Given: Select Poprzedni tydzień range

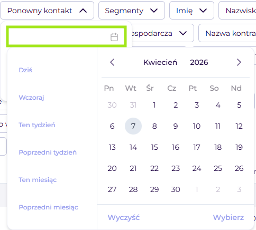Looking at the screenshot, I should pyautogui.click(x=48, y=152).
